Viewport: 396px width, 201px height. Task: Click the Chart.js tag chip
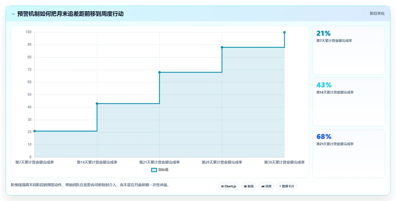click(x=228, y=186)
